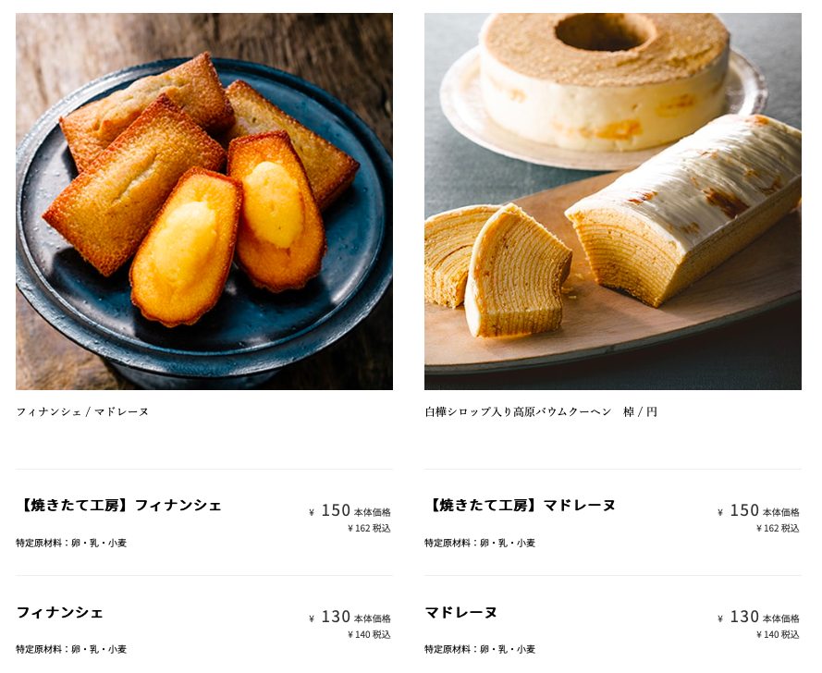This screenshot has width=822, height=673.
Task: Select the plain マドレーヌ product title
Action: click(460, 612)
